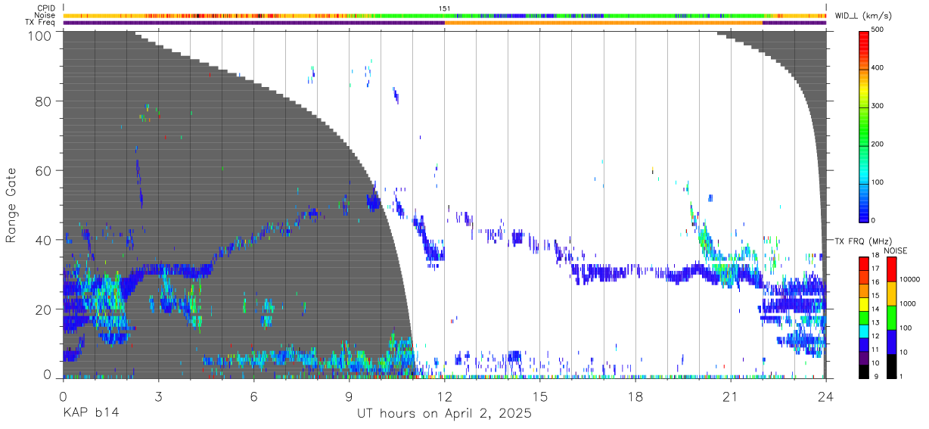Click the x-axis tick label 18
This screenshot has width=929, height=429.
click(635, 396)
